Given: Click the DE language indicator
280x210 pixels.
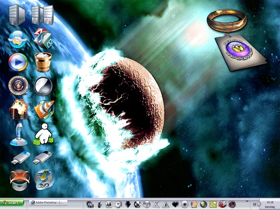Looking at the screenshot, I should coord(255,204).
